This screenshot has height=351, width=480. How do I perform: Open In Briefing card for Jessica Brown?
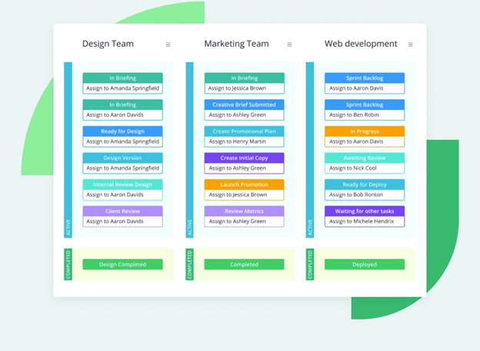(245, 83)
